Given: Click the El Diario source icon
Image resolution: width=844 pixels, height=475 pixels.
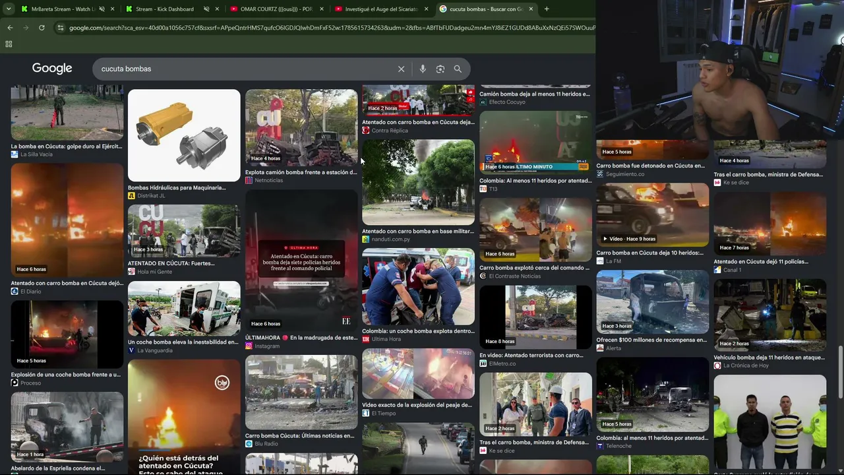Looking at the screenshot, I should [15, 291].
